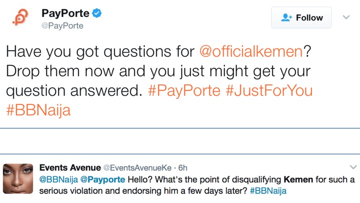Click the @PayPorte handle under the name
360x203 pixels.
click(62, 25)
